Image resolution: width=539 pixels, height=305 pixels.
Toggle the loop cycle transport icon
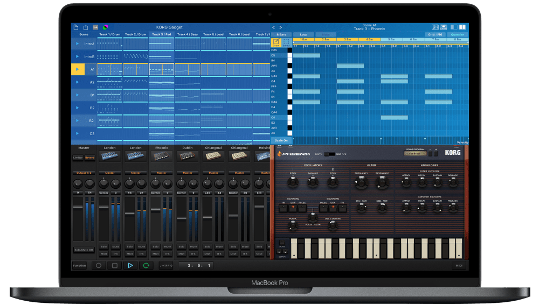pos(145,265)
